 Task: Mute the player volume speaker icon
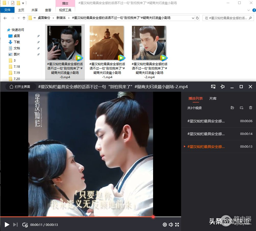click(x=171, y=225)
